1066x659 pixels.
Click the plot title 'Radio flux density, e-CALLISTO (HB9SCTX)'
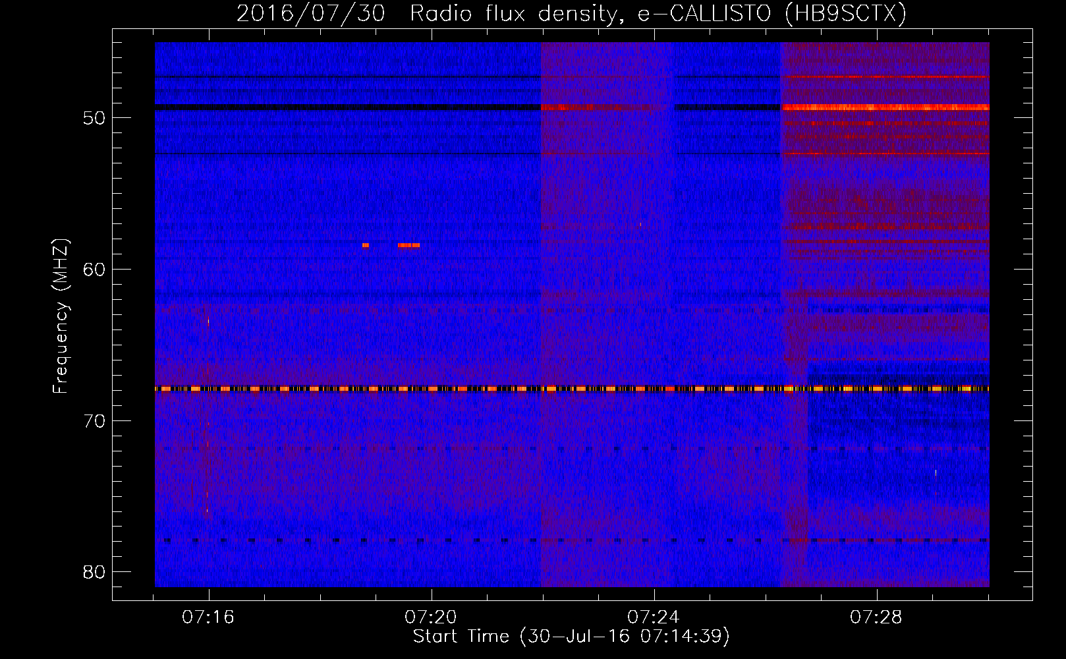click(658, 14)
